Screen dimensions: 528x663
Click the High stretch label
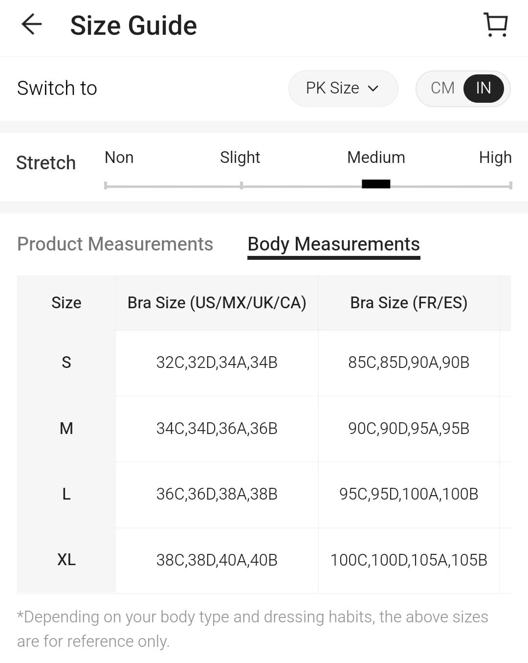(x=495, y=158)
